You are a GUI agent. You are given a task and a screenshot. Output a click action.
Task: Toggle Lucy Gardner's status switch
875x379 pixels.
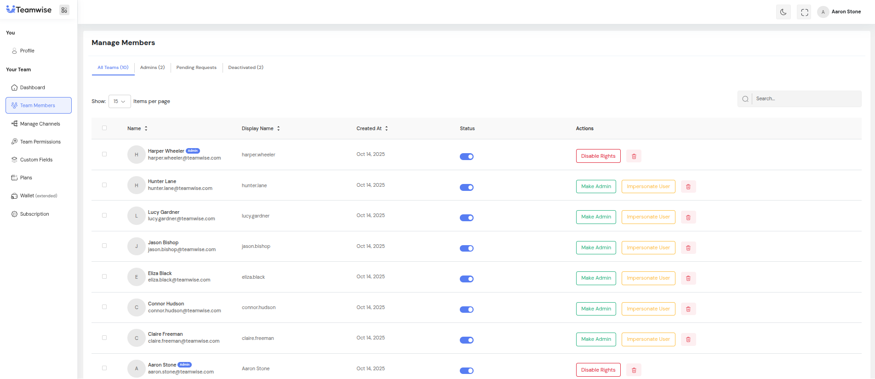click(x=466, y=218)
